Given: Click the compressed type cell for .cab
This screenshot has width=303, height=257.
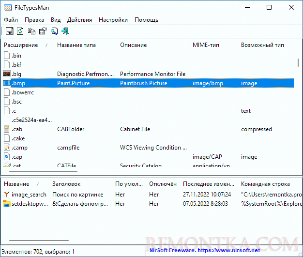Looking at the screenshot, I should pos(257,129).
